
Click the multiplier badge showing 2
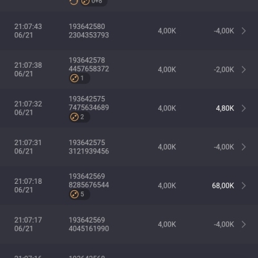pyautogui.click(x=79, y=117)
